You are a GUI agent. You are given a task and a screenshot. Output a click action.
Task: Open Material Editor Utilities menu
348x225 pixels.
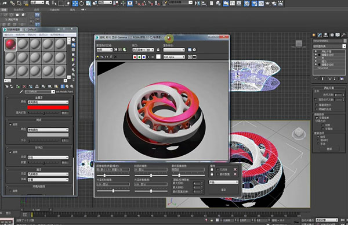pos(57,35)
